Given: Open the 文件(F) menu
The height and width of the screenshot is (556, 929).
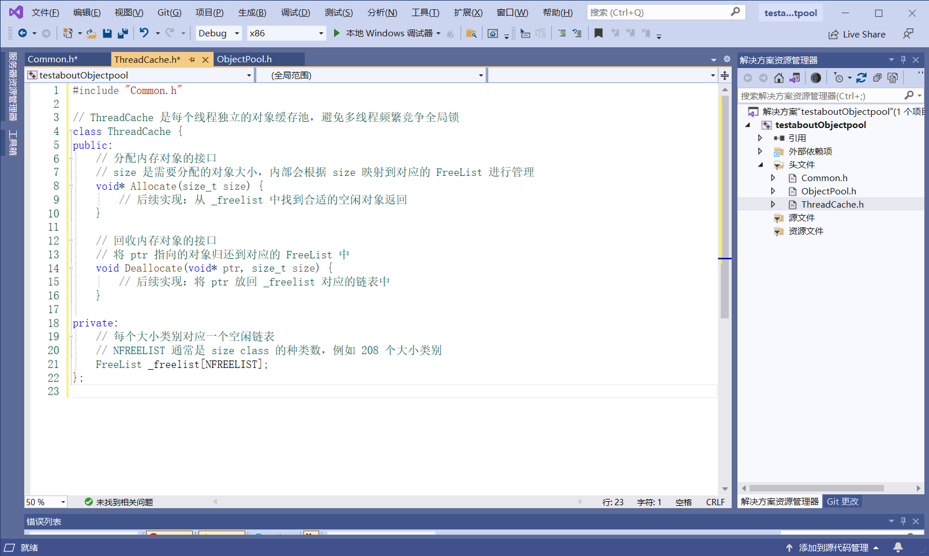Looking at the screenshot, I should 45,13.
